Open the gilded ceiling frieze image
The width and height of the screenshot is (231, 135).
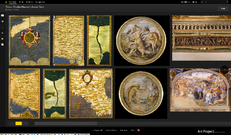(x=201, y=38)
